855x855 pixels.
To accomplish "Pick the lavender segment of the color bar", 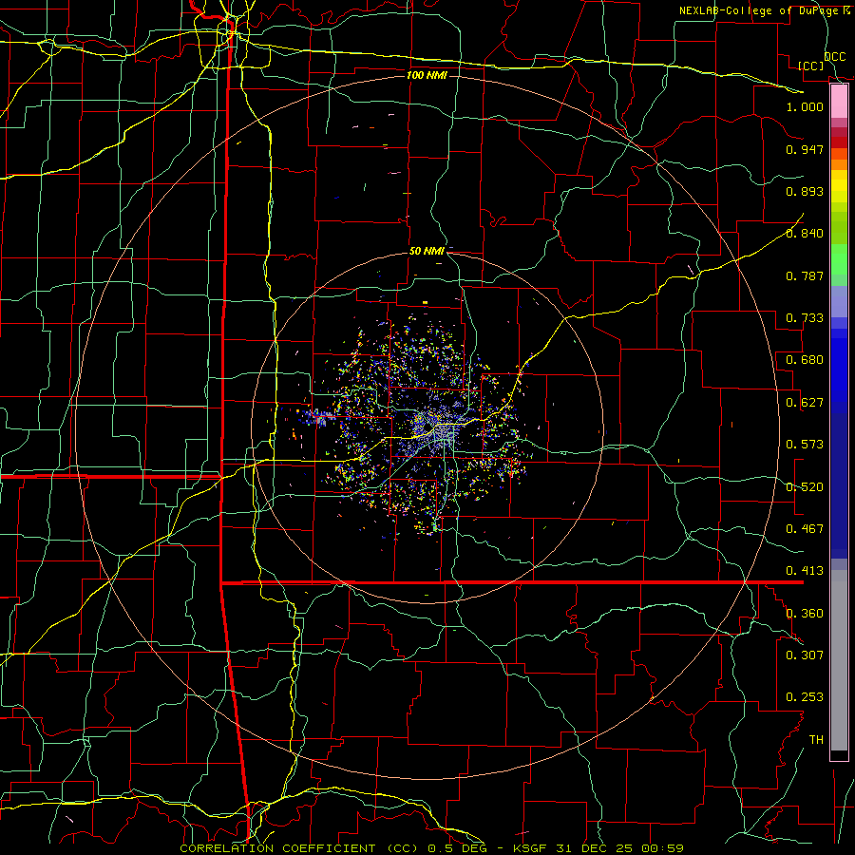I will tap(839, 302).
